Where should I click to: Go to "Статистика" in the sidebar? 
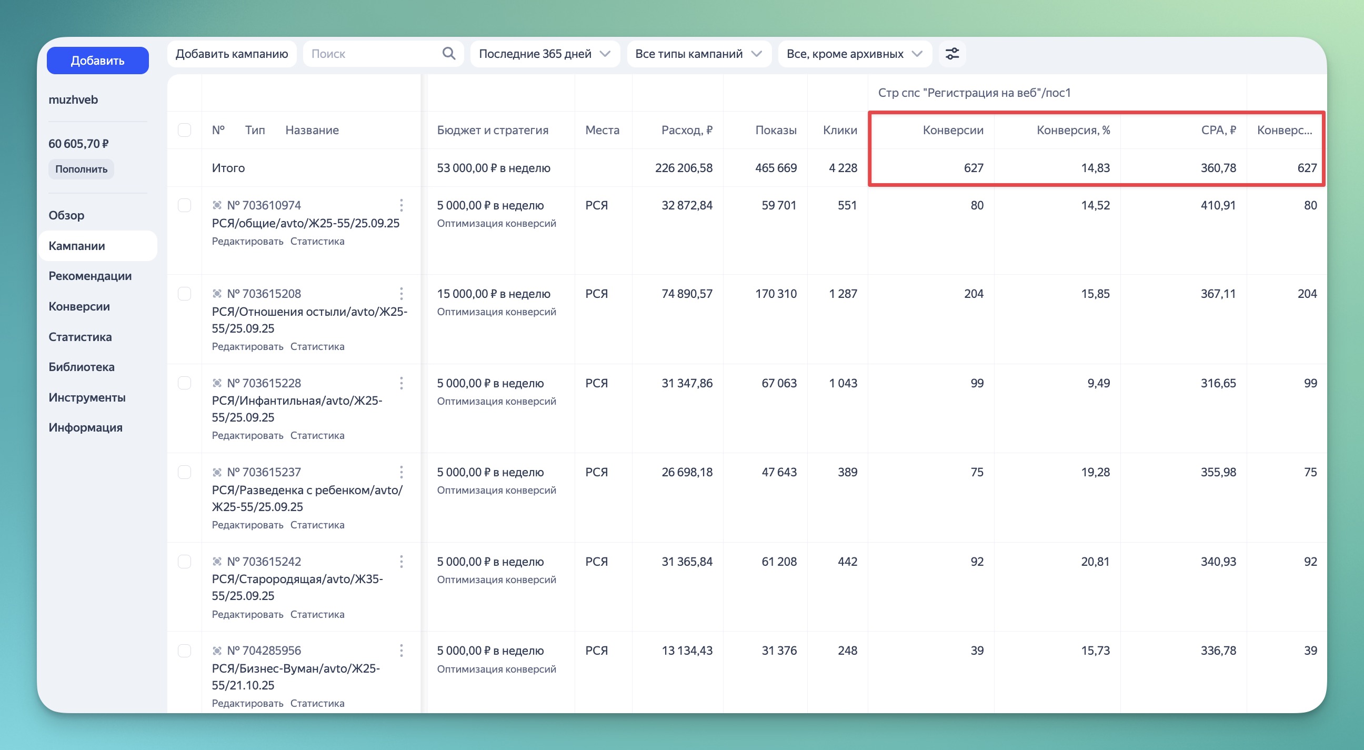[80, 337]
